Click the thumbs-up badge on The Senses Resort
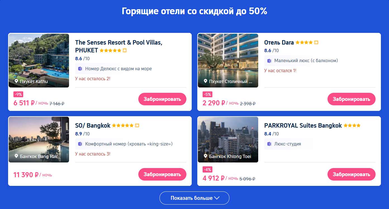The image size is (389, 209). (125, 50)
